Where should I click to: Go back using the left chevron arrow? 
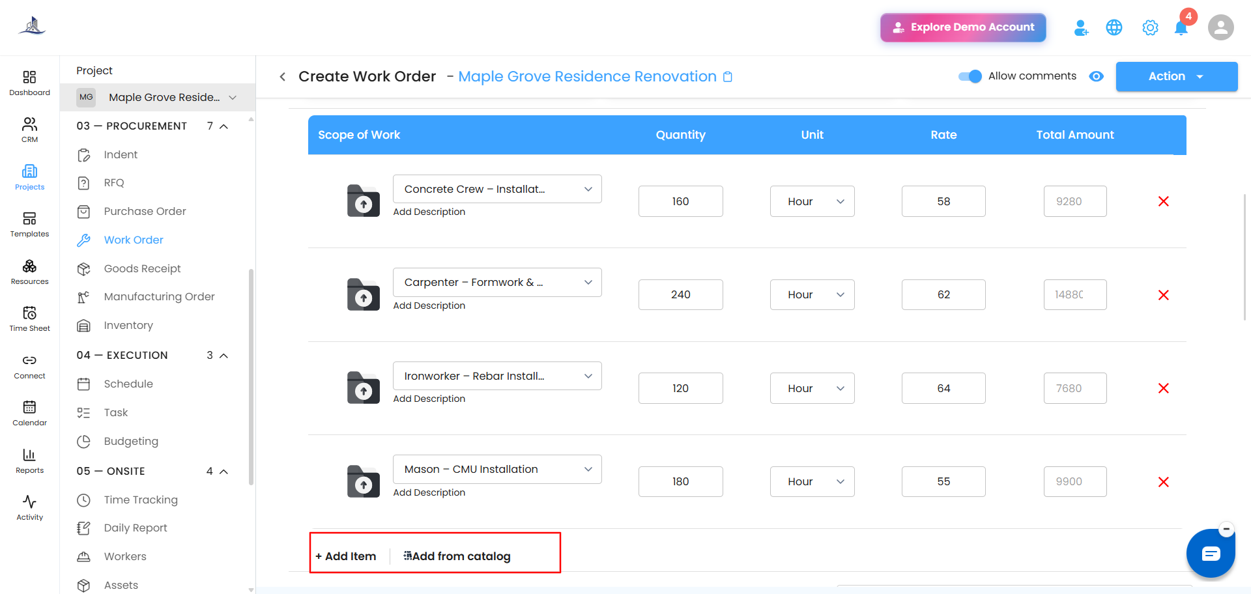point(283,77)
